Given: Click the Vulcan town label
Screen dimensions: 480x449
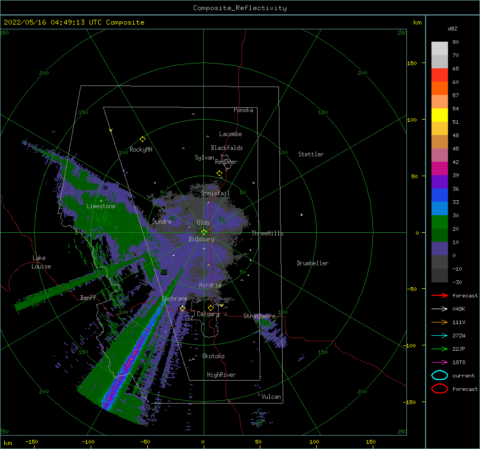Looking at the screenshot, I should (x=271, y=397).
